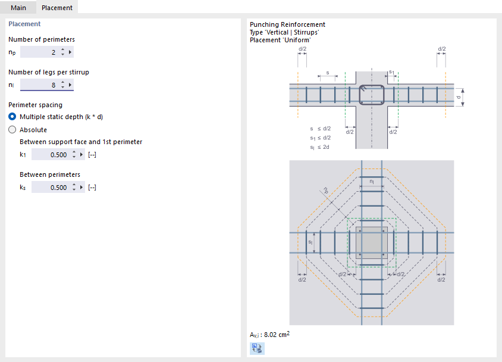The image size is (502, 362).
Task: Click the stirrup top view diagram
Action: point(371,243)
